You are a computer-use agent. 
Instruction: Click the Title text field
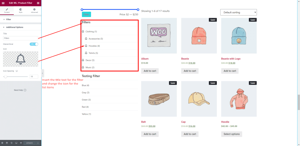click(21, 38)
